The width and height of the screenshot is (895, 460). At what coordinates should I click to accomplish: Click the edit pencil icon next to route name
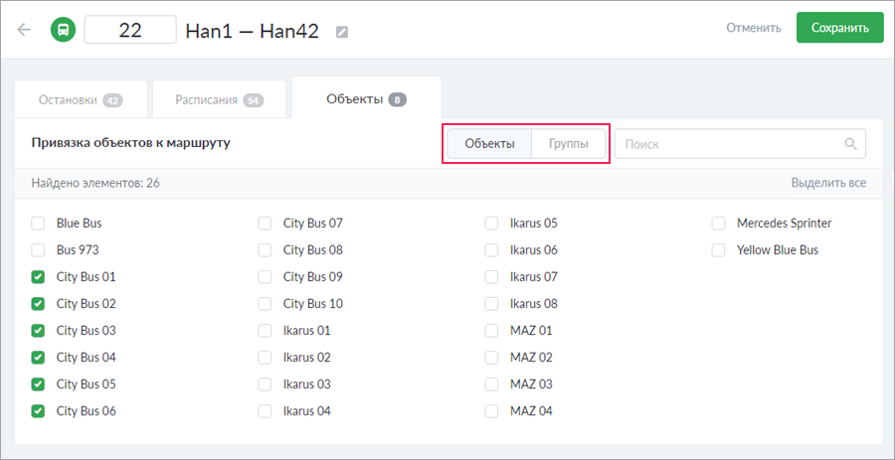[x=342, y=32]
